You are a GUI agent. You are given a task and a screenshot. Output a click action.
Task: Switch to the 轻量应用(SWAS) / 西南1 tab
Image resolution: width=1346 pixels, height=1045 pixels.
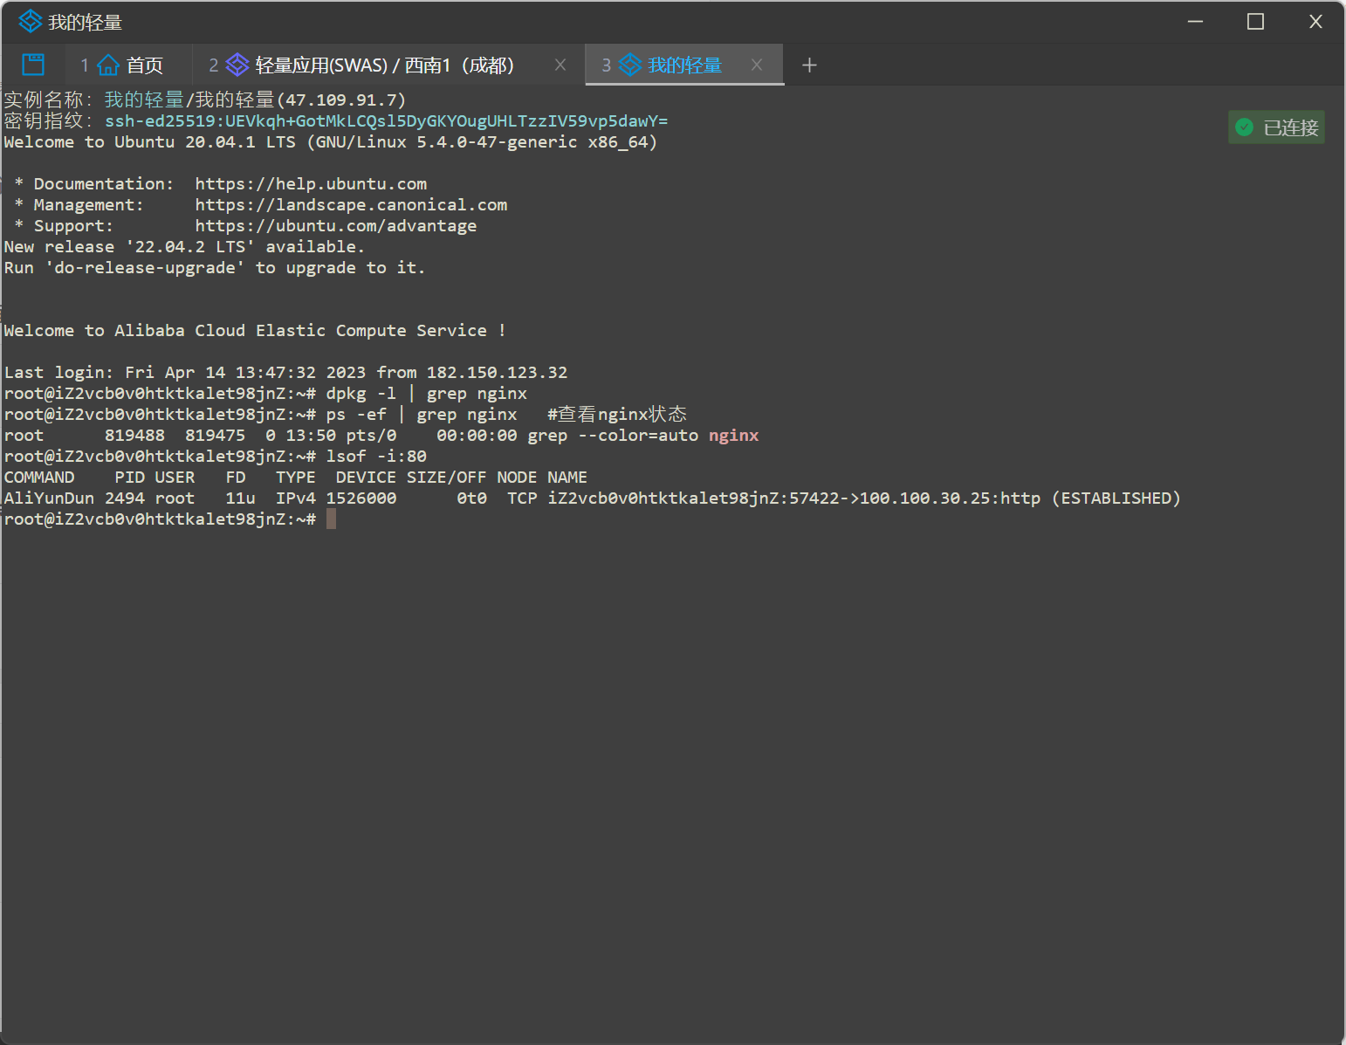click(388, 65)
